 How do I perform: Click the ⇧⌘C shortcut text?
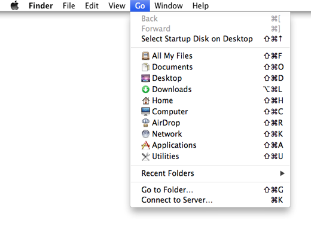click(273, 112)
